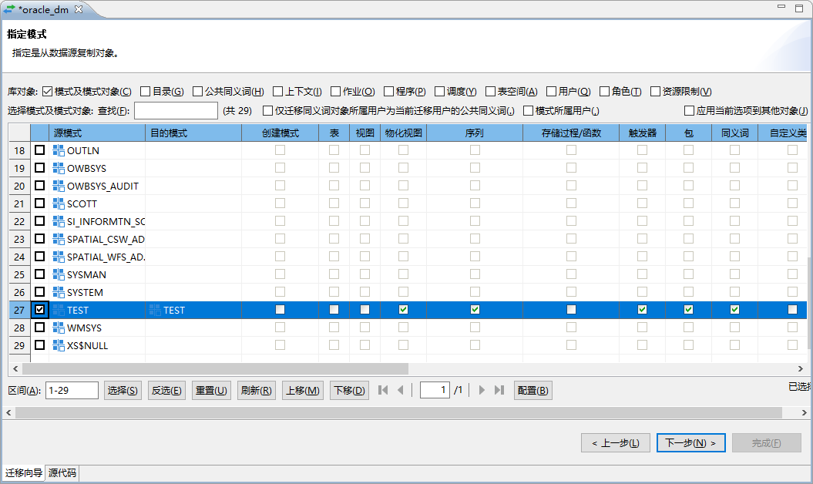The height and width of the screenshot is (484, 813).
Task: Navigate to the first page using first-page icon
Action: [382, 390]
